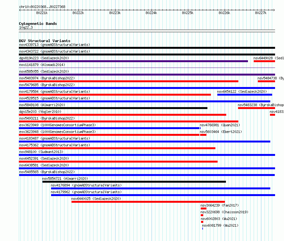Select nsv4766981 Quan2021 label
This screenshot has height=241, width=284.
220,125
